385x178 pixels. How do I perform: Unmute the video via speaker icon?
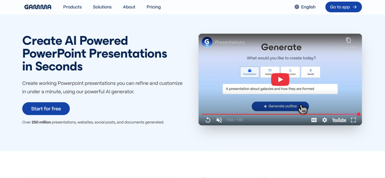coord(219,120)
